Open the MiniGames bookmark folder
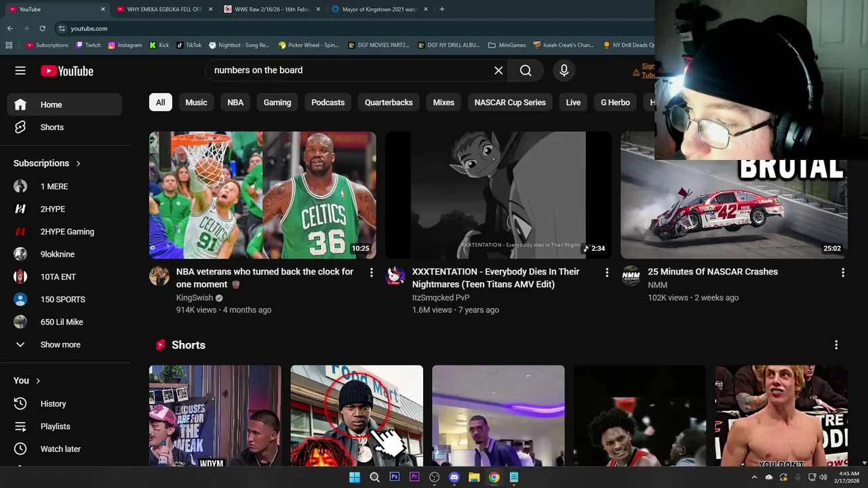The image size is (868, 488). (507, 45)
